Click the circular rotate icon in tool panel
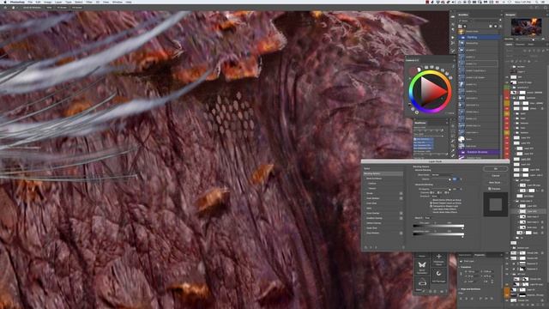The image size is (549, 309). pyautogui.click(x=438, y=274)
